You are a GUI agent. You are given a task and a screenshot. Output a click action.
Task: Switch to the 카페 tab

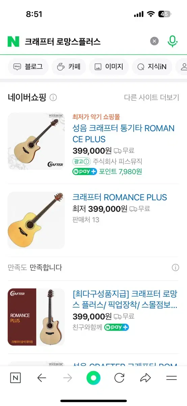[69, 67]
